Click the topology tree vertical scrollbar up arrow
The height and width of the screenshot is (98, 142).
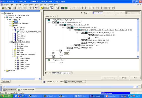pyautogui.click(x=138, y=20)
